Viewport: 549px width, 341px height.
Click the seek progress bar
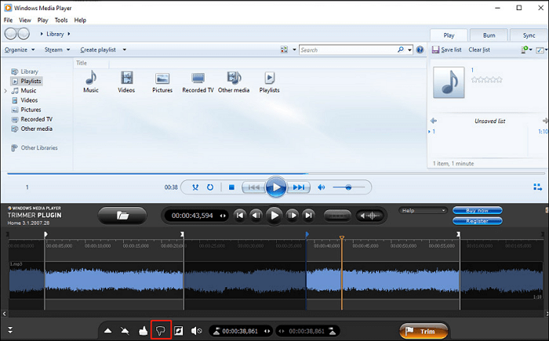click(276, 173)
